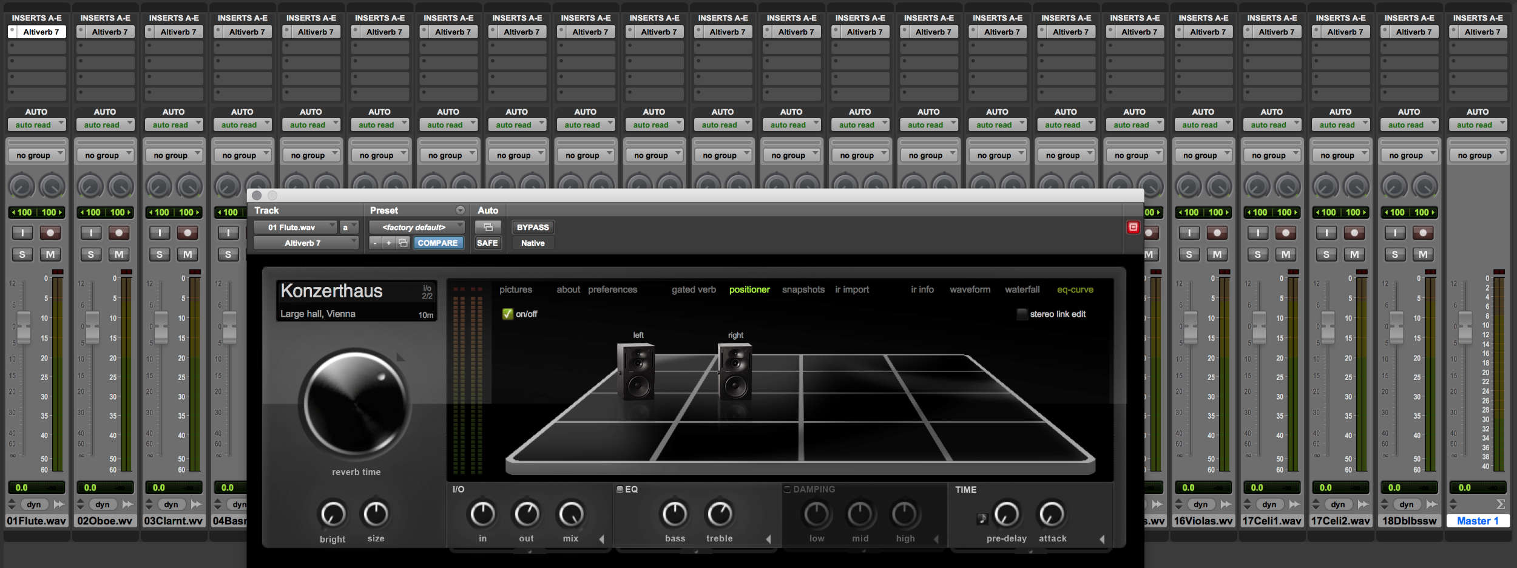The image size is (1517, 568).
Task: Click the right speaker in the positioner
Action: click(735, 371)
